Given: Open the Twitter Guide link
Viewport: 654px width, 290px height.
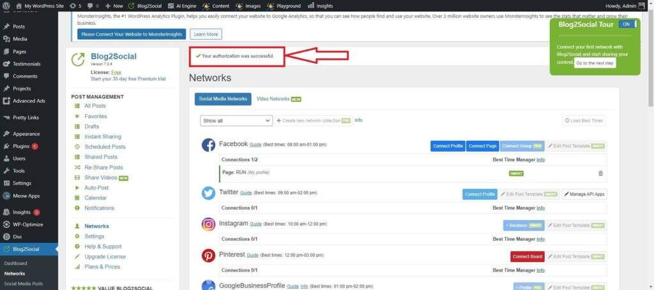Looking at the screenshot, I should click(x=246, y=193).
